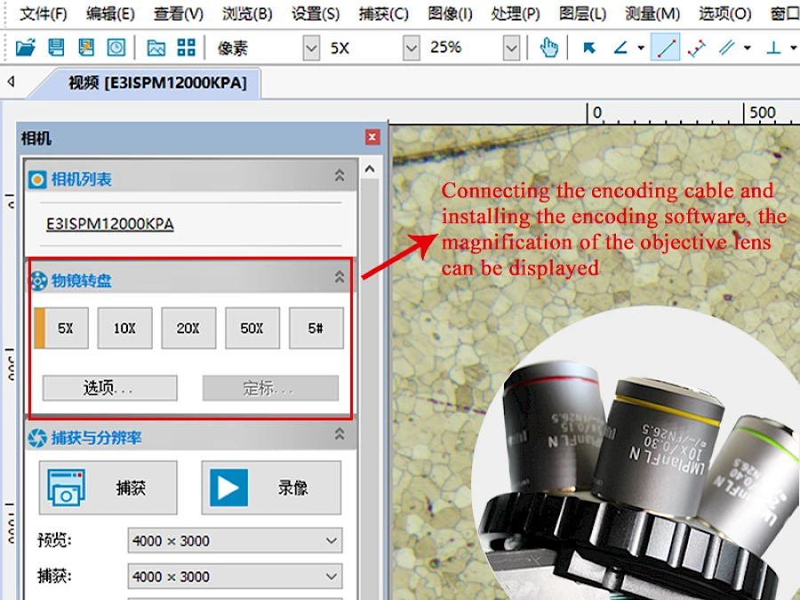Click the save toolbar icon
This screenshot has height=600, width=800.
(x=56, y=47)
